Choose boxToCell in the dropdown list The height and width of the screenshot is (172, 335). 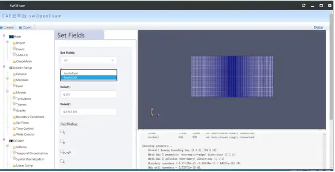pyautogui.click(x=89, y=78)
